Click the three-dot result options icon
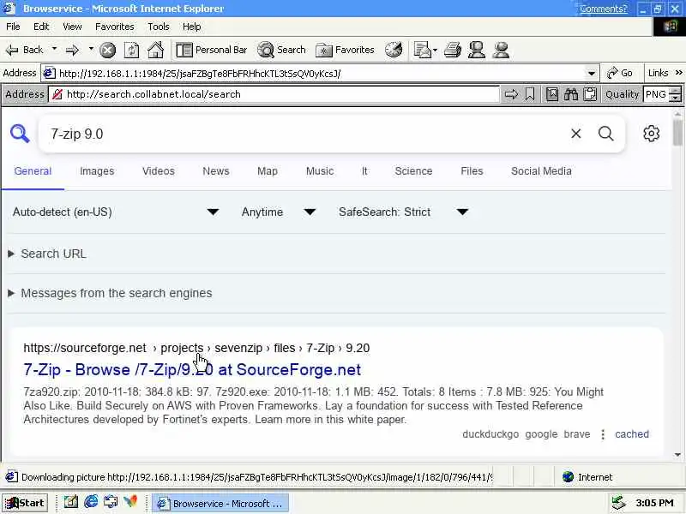This screenshot has height=514, width=686. (603, 434)
